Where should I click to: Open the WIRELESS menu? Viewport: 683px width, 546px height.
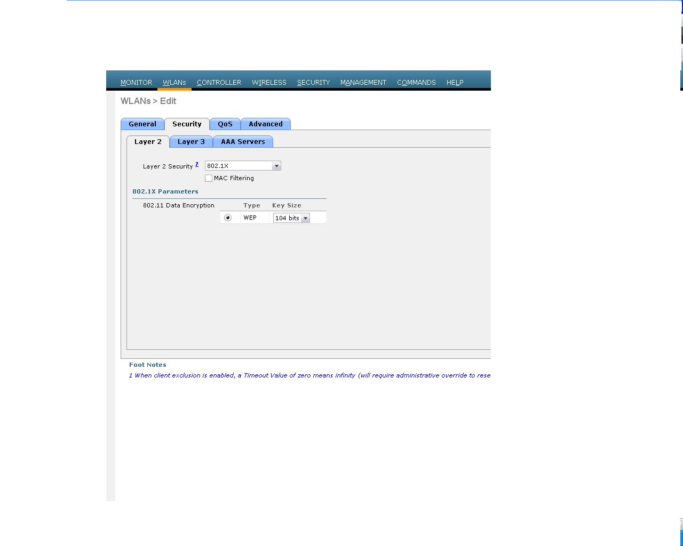[269, 83]
